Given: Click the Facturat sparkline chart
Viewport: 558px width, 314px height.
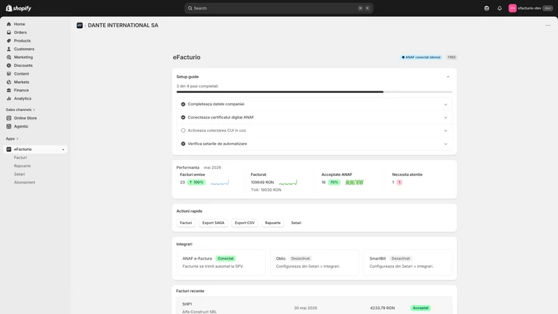Looking at the screenshot, I should point(288,183).
